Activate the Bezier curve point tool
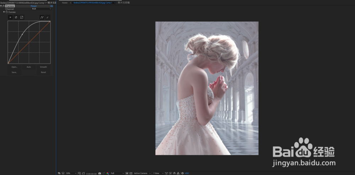355x175 pixels. coord(42,17)
